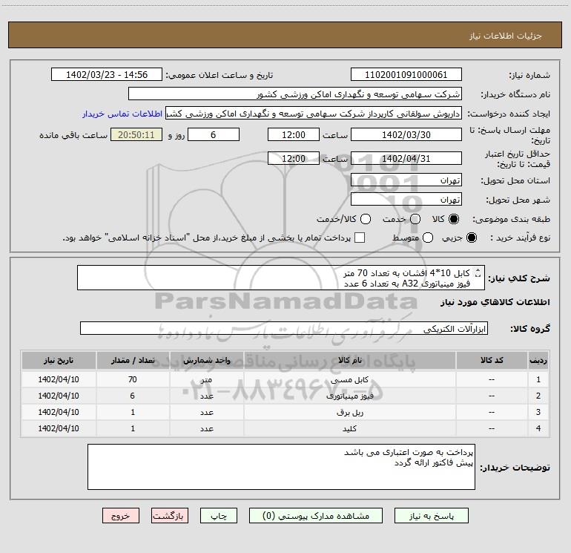Click the استان محل تحویل field تهران
Screen dimensions: 571x553
406,180
